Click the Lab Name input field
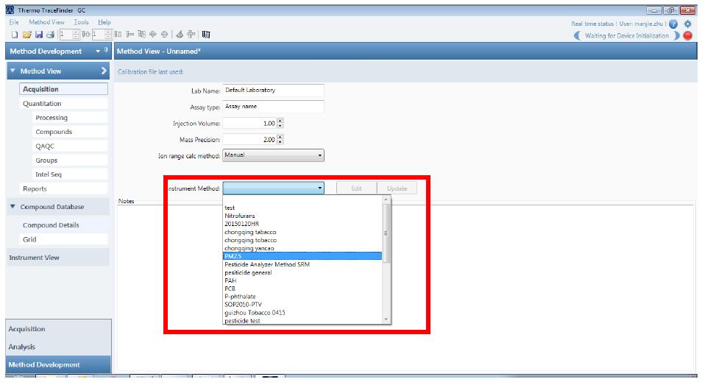The width and height of the screenshot is (702, 385). pyautogui.click(x=272, y=91)
